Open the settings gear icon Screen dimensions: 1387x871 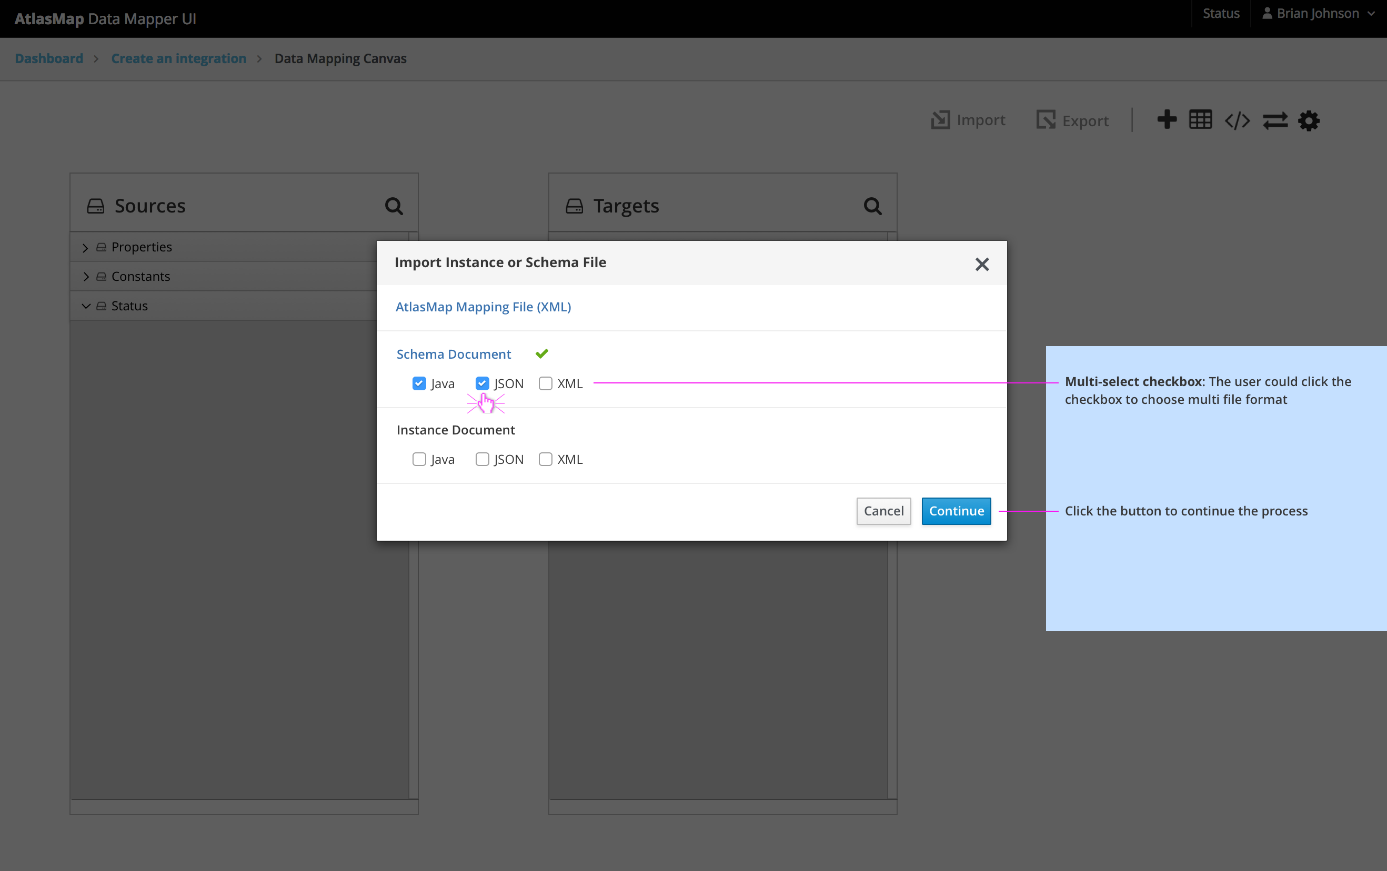tap(1309, 120)
